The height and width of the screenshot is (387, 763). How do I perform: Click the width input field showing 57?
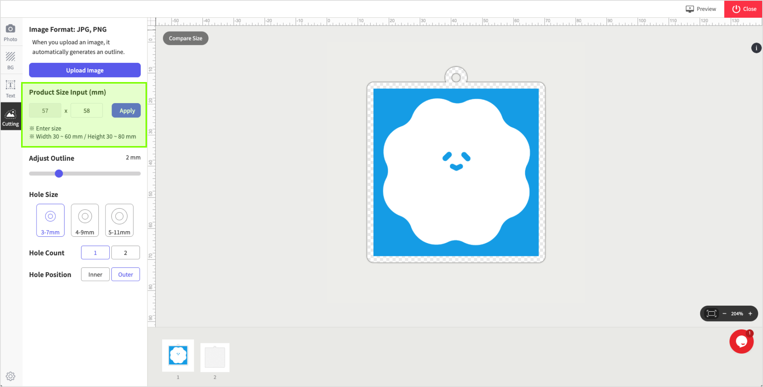tap(45, 111)
